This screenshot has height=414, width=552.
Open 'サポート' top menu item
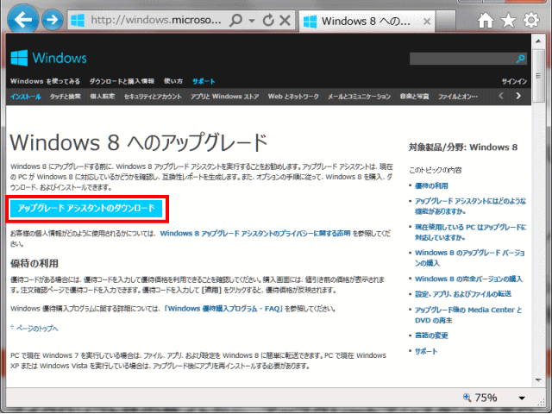pyautogui.click(x=204, y=81)
